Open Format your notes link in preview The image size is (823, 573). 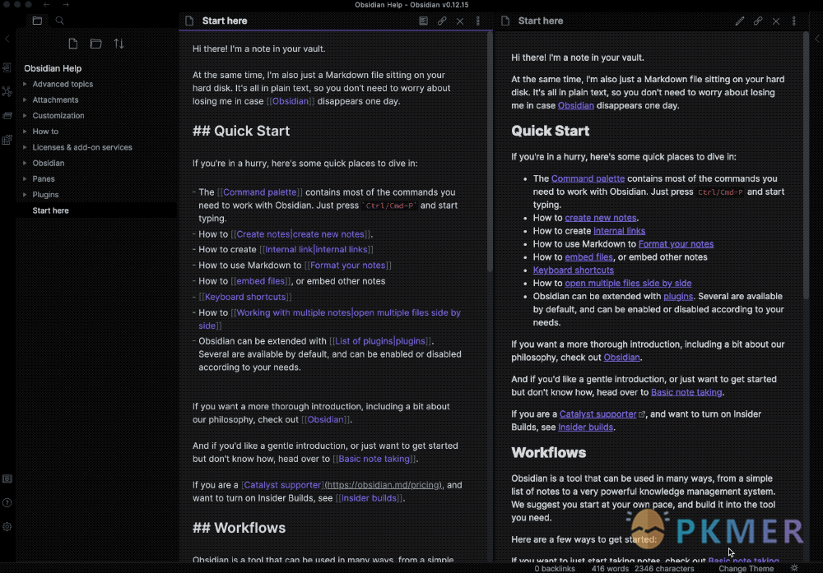676,244
